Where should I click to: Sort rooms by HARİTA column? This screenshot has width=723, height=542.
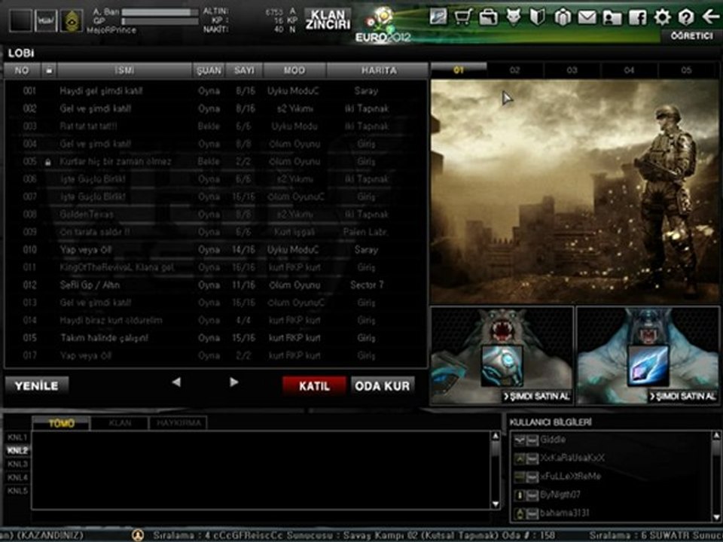click(377, 71)
